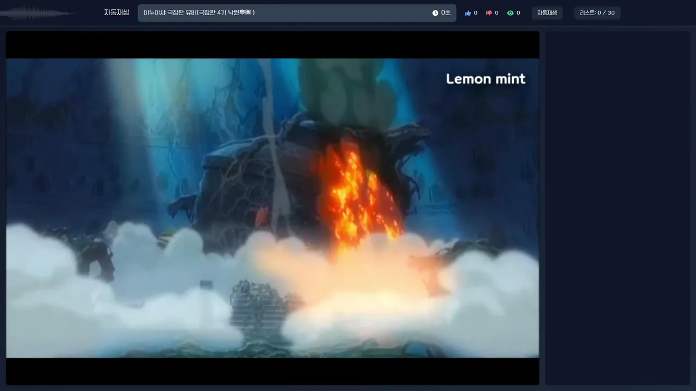Click the video title bar text

pos(199,12)
